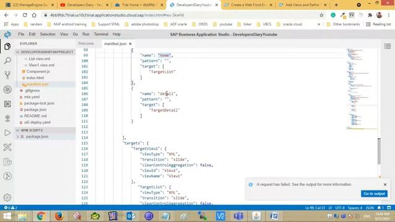Open the Search view in activity bar
This screenshot has height=222, width=395.
(x=7, y=60)
